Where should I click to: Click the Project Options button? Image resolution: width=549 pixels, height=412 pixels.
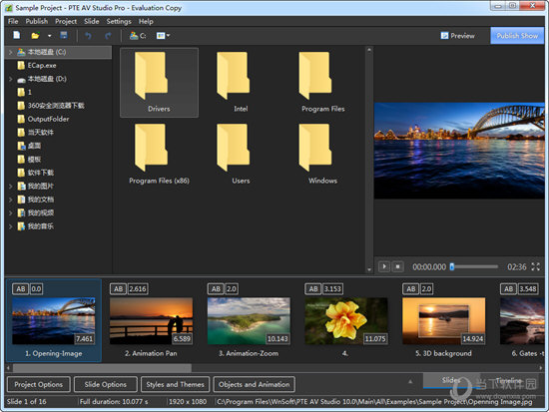[x=39, y=384]
